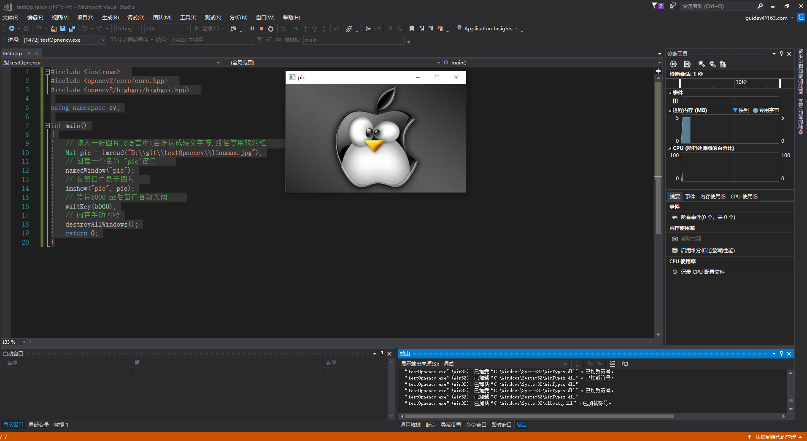Click the Open File folder icon
The image size is (807, 441).
point(53,29)
